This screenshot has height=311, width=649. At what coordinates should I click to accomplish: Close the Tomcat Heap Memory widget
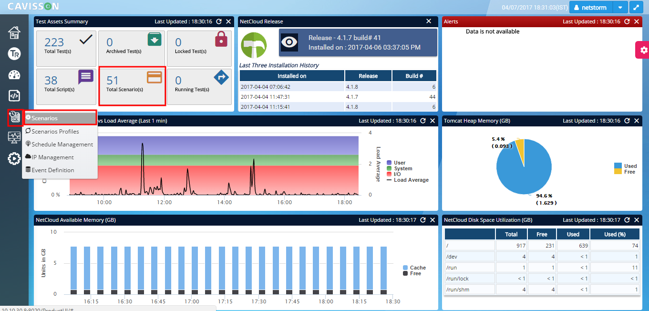coord(637,121)
